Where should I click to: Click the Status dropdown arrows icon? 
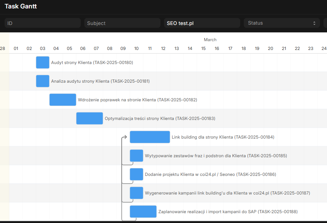[x=314, y=23]
